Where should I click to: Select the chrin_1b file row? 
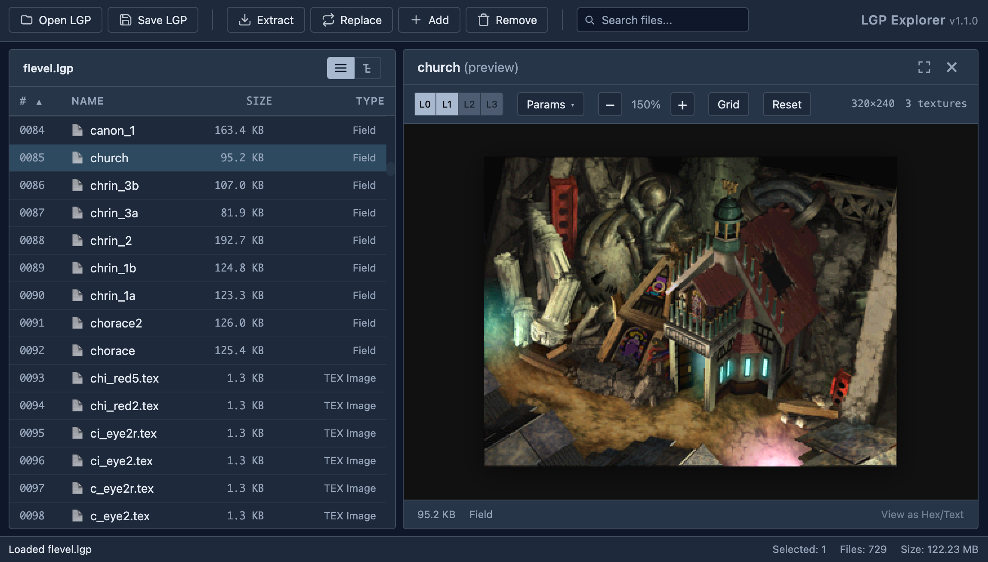click(198, 268)
